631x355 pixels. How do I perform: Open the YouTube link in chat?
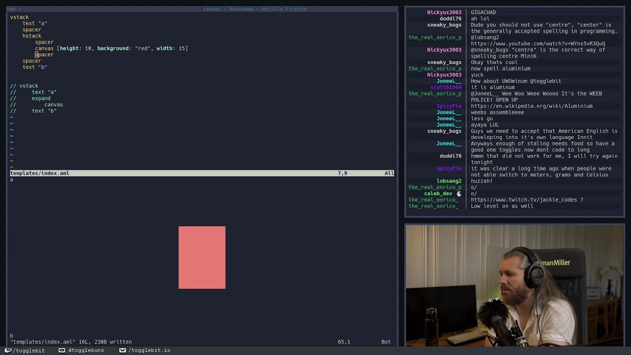click(538, 43)
